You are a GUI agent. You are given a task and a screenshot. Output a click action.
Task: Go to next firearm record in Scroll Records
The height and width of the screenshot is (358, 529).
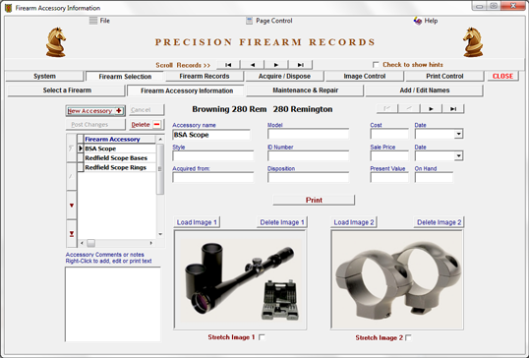point(276,65)
